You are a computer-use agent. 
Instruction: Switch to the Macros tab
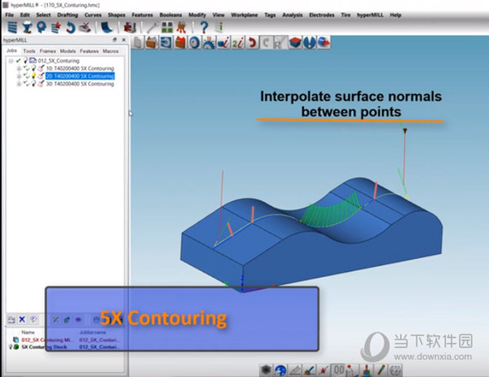point(110,50)
